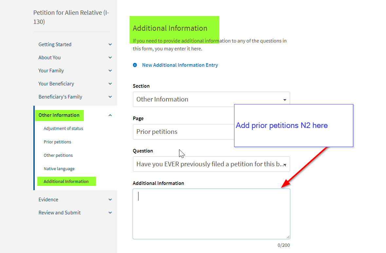Click the New Additional Information Entry link

180,65
